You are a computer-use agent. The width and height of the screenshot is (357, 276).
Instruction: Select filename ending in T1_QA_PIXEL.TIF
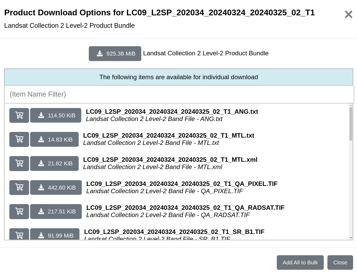click(x=182, y=184)
